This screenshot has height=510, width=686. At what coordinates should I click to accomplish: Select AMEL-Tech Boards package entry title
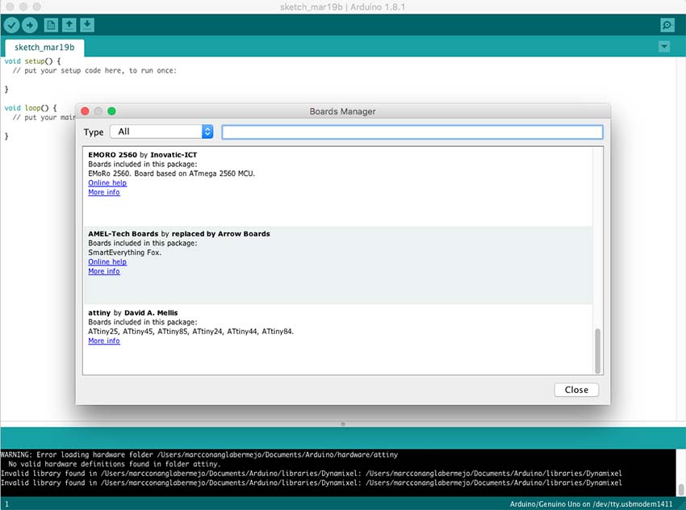coord(179,234)
